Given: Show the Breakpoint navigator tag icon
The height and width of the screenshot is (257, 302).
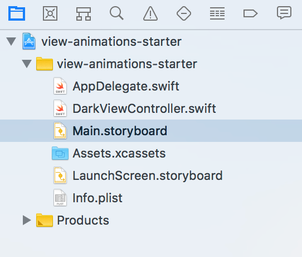Looking at the screenshot, I should [x=250, y=13].
